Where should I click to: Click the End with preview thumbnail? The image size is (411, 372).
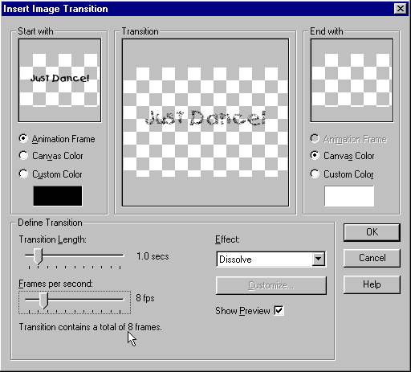(x=352, y=80)
